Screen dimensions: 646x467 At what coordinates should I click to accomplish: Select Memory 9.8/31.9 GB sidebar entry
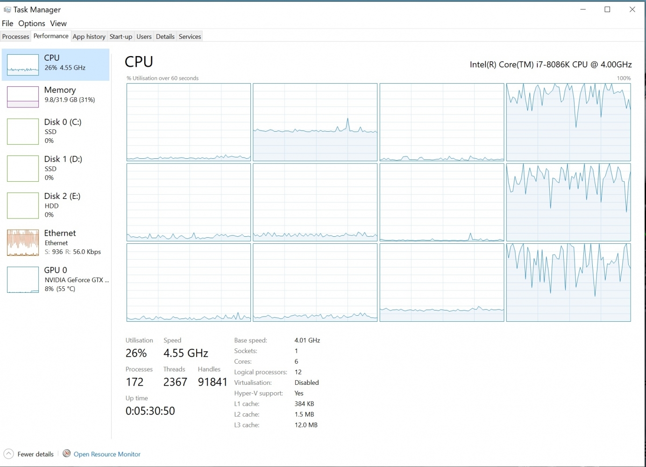coord(56,97)
